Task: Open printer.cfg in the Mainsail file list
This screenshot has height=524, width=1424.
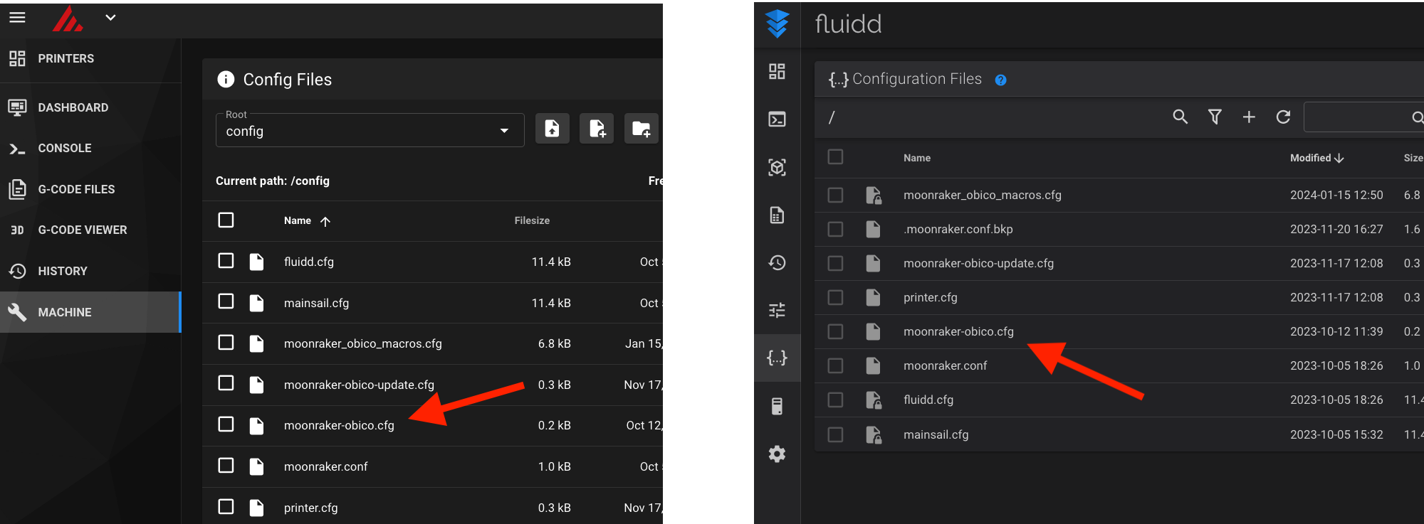Action: pos(310,508)
